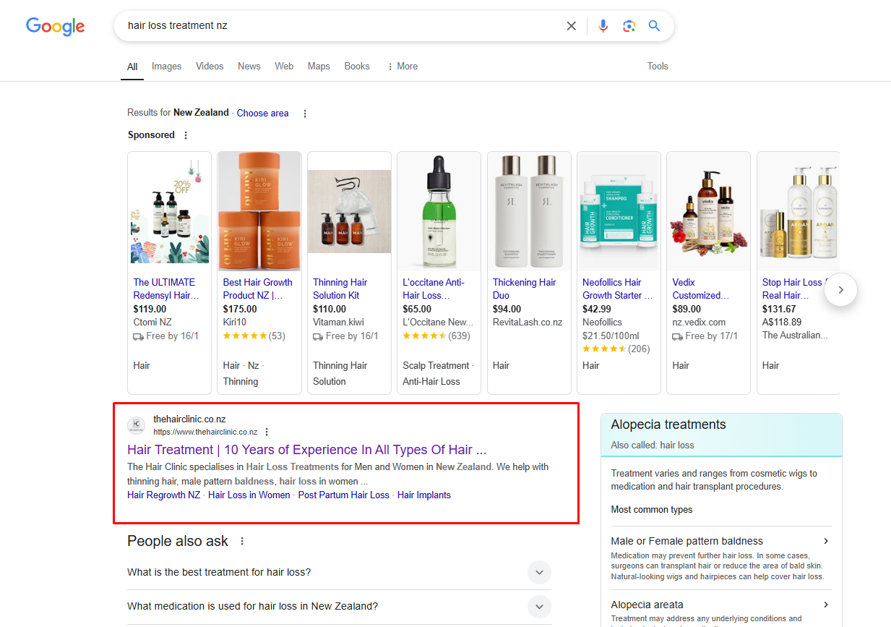Click the blue magnifier search button
Viewport: 891px width, 627px height.
coord(655,26)
